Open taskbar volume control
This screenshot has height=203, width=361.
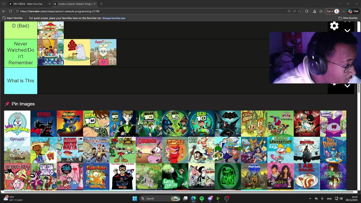[x=341, y=198]
